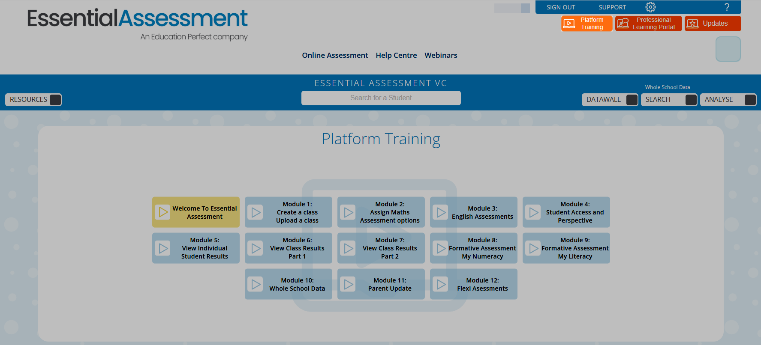The width and height of the screenshot is (761, 345).
Task: Click the 'Platform Training' page heading
Action: 381,140
